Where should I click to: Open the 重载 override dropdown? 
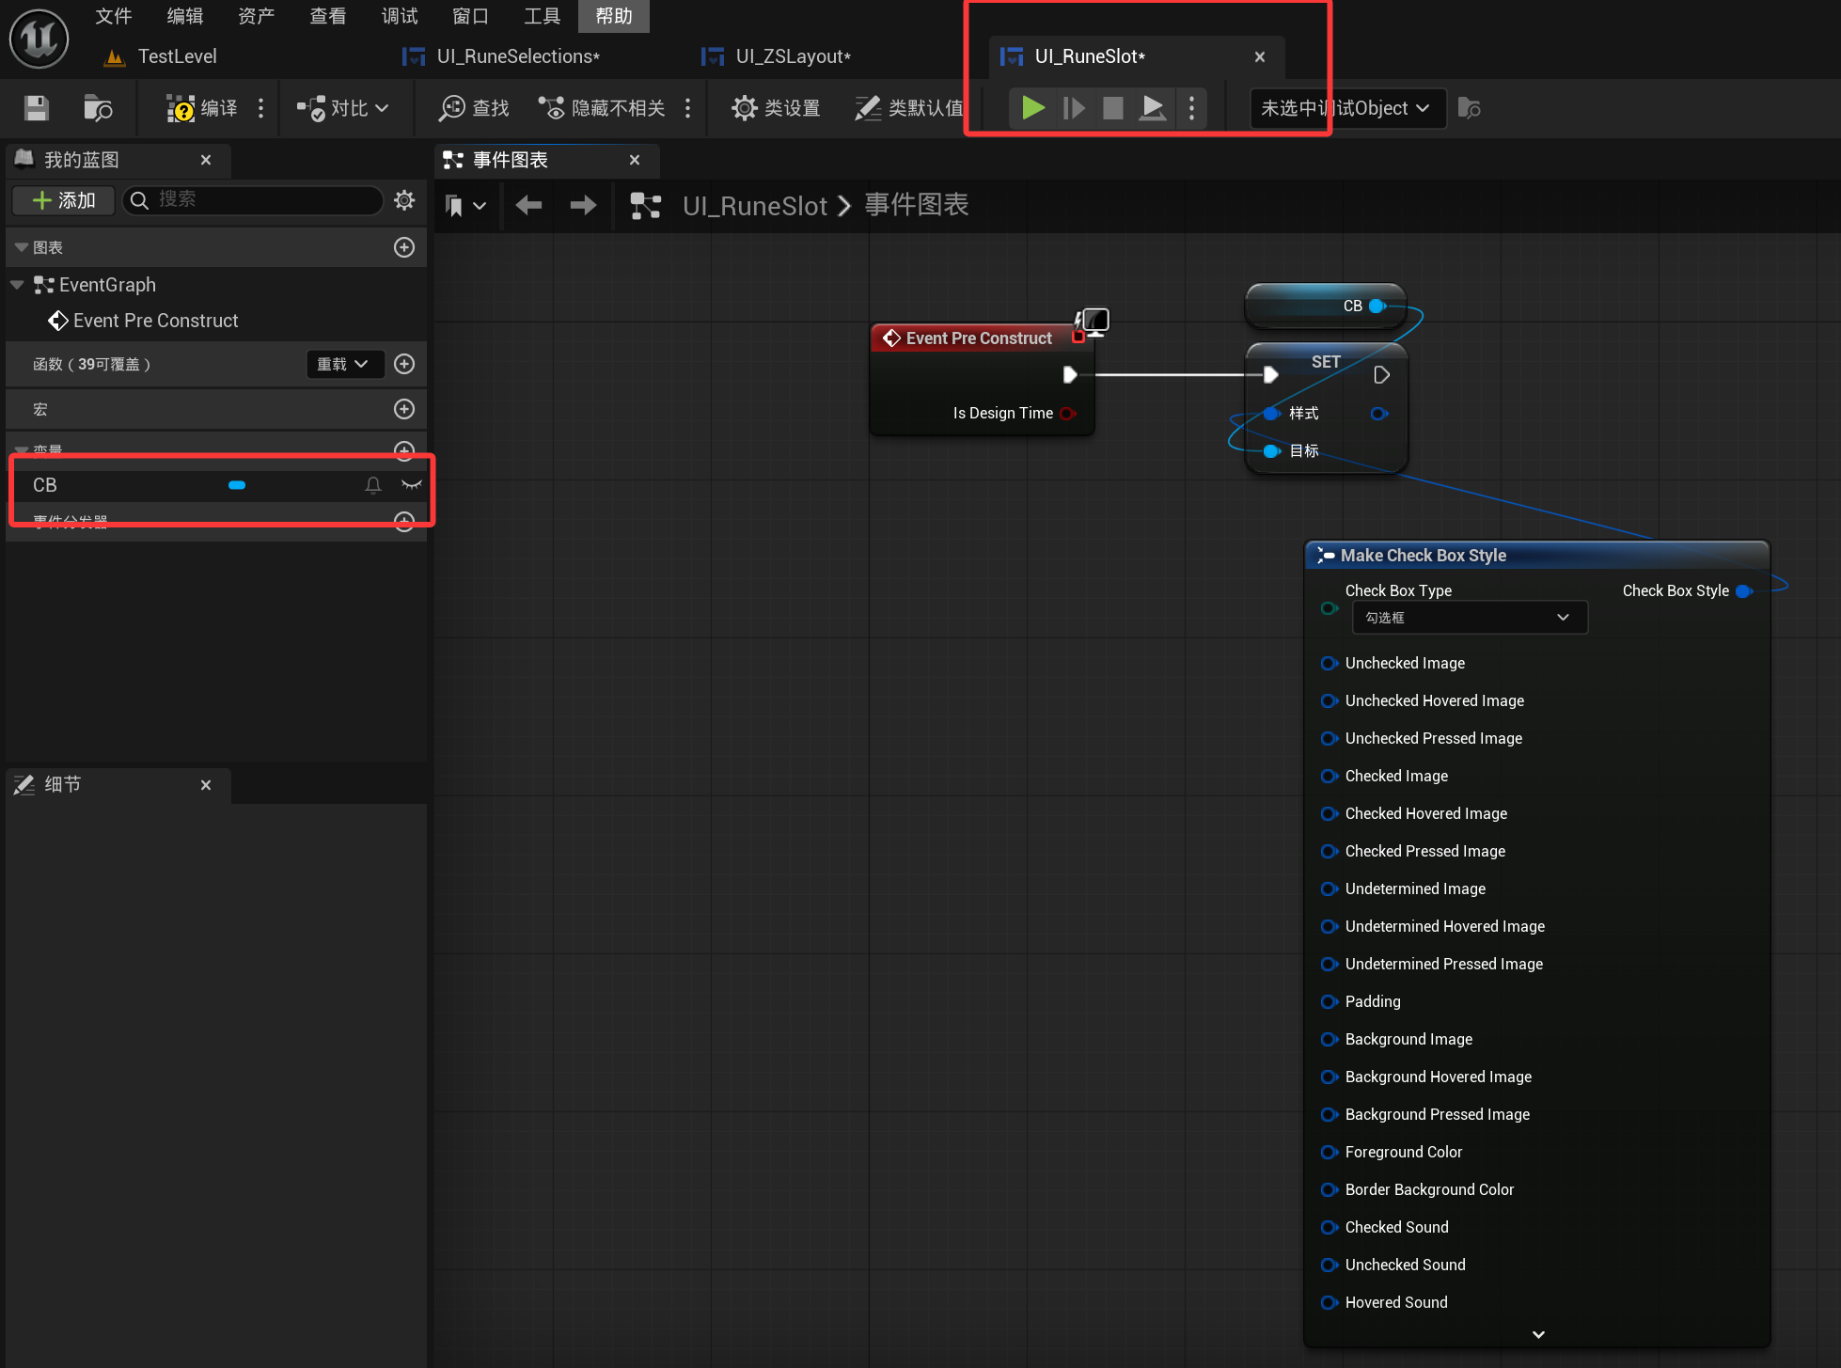point(343,364)
